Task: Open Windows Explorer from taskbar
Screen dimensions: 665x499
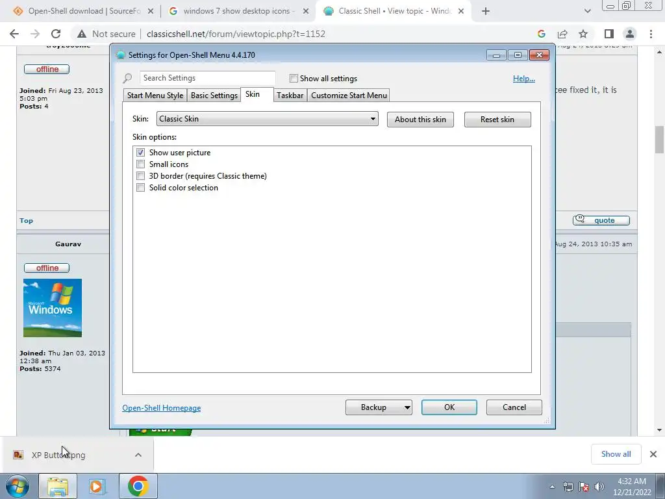Action: pyautogui.click(x=58, y=486)
